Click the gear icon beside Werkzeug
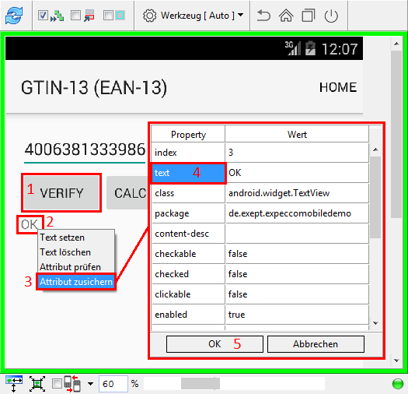This screenshot has width=408, height=394. [149, 16]
